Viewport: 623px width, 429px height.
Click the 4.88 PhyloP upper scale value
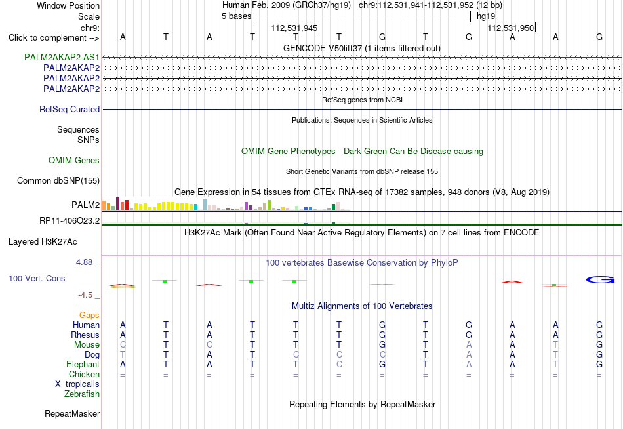84,262
